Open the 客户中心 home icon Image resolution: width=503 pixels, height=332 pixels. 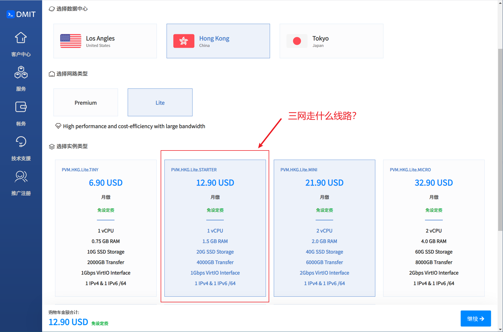click(21, 38)
